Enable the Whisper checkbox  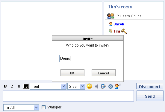(43, 108)
